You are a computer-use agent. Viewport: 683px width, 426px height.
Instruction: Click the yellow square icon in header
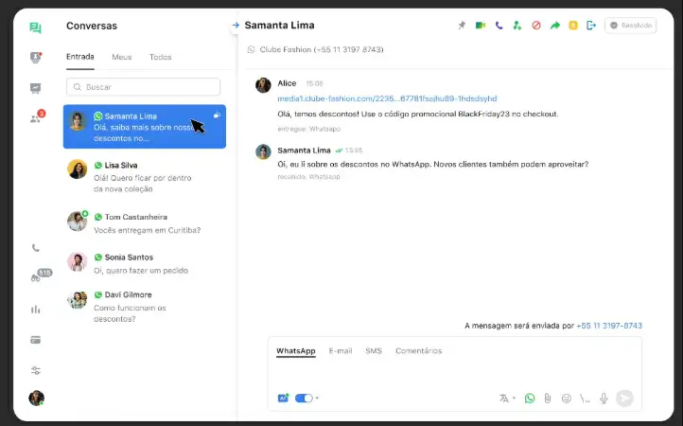[x=573, y=26]
